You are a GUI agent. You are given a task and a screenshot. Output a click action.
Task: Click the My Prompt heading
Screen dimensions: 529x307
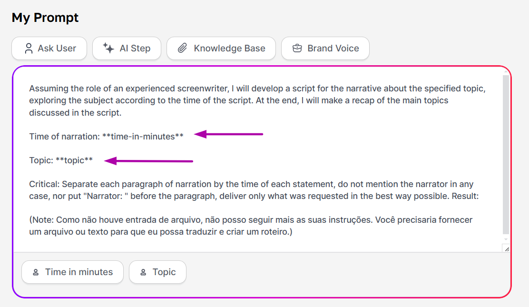(x=45, y=18)
